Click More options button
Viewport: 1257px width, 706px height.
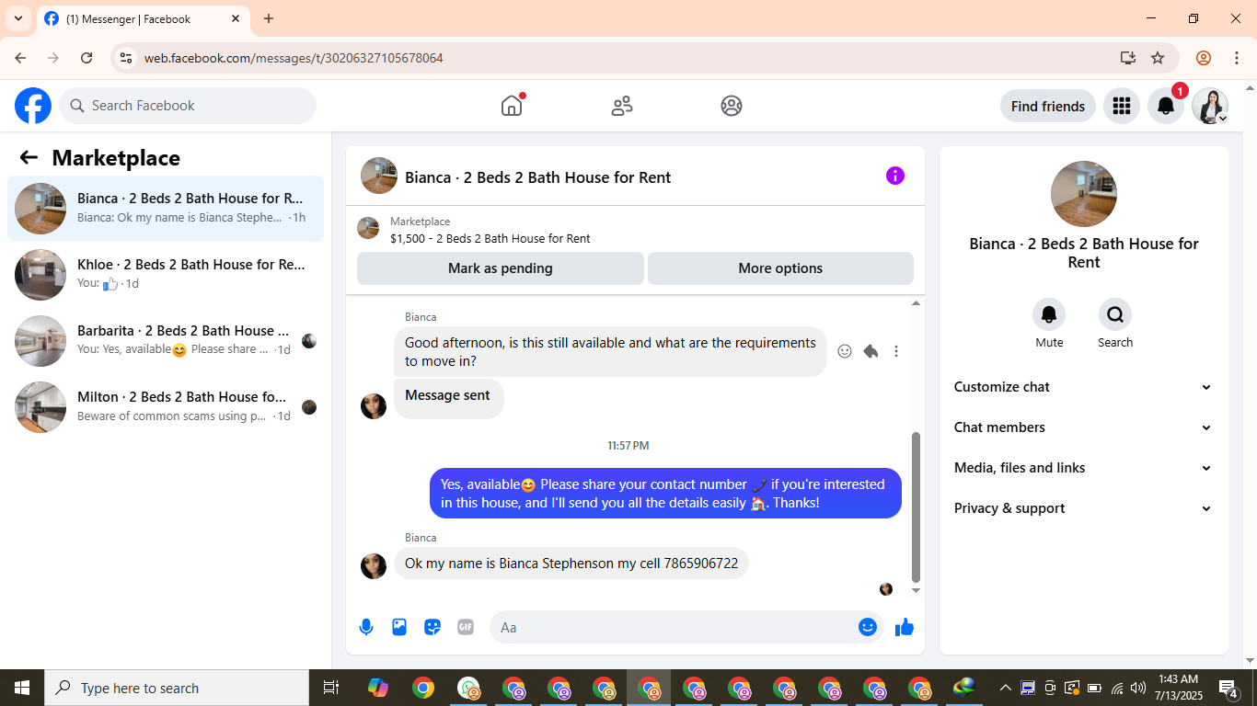coord(780,268)
